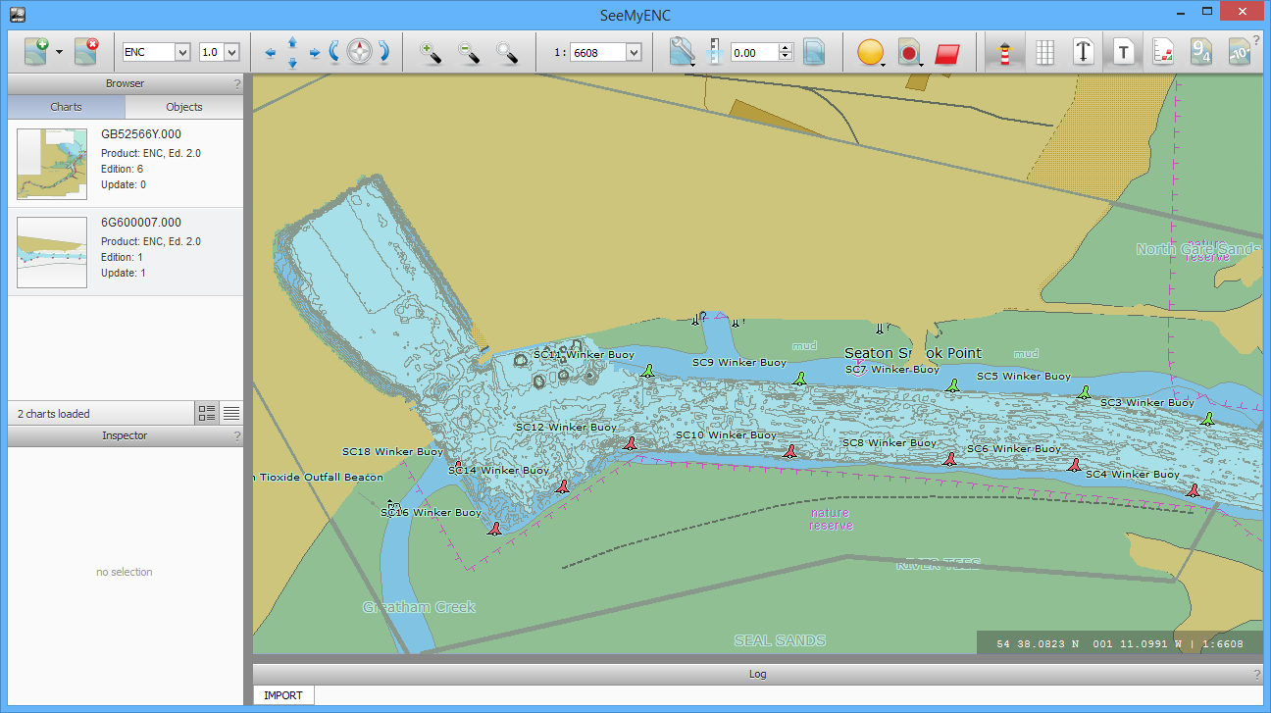Switch to the Objects tab
The width and height of the screenshot is (1271, 713).
coord(183,107)
